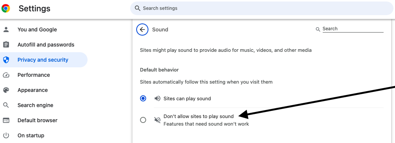Select Don't allow sites to play sound radio
The width and height of the screenshot is (395, 143).
(143, 120)
